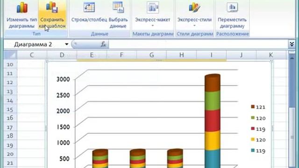This screenshot has width=299, height=168.
Task: Select row 18 header
Action: point(10,136)
